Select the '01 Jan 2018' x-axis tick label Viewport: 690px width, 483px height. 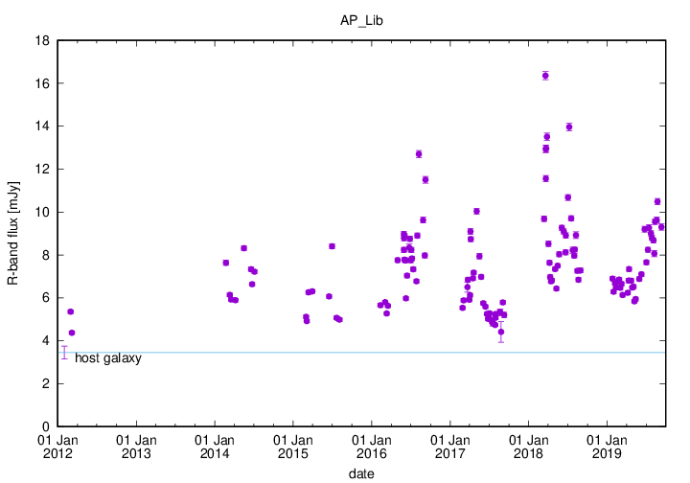point(528,447)
